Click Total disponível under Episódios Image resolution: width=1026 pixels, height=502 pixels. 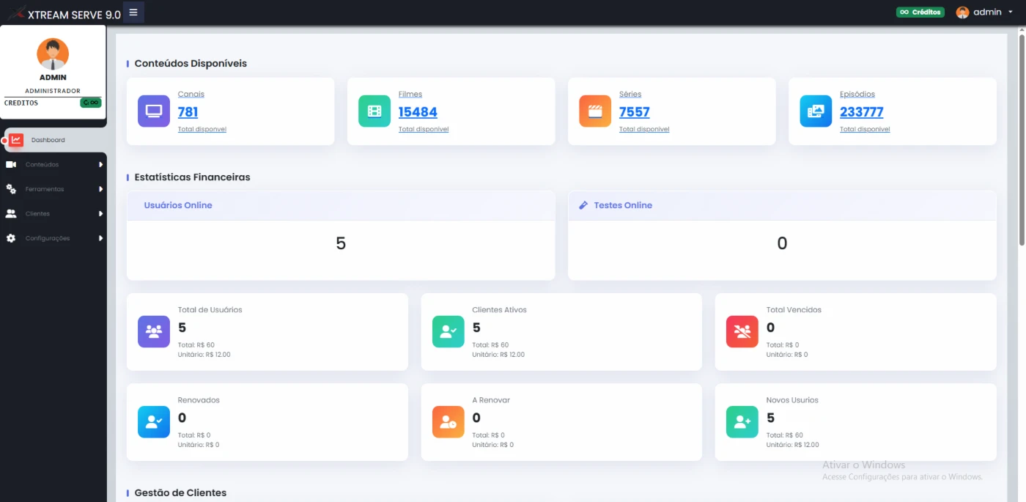[x=865, y=129]
